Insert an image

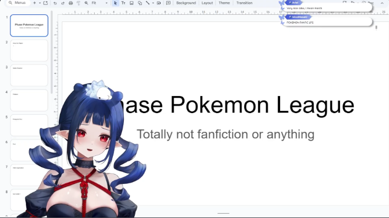132,3
